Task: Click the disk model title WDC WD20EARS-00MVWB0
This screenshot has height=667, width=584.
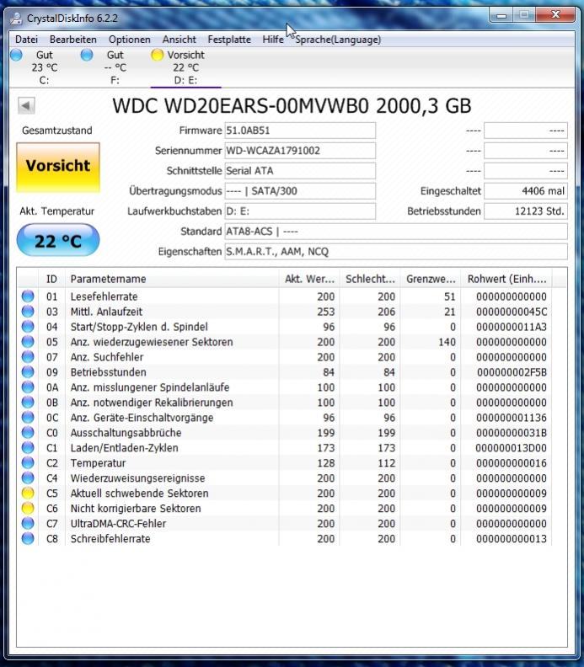Action: [x=292, y=105]
